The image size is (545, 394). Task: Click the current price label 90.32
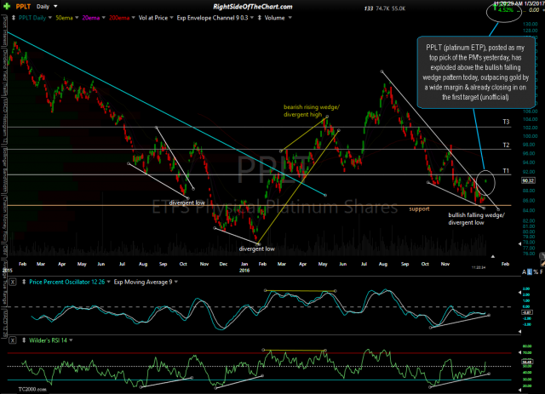[528, 180]
